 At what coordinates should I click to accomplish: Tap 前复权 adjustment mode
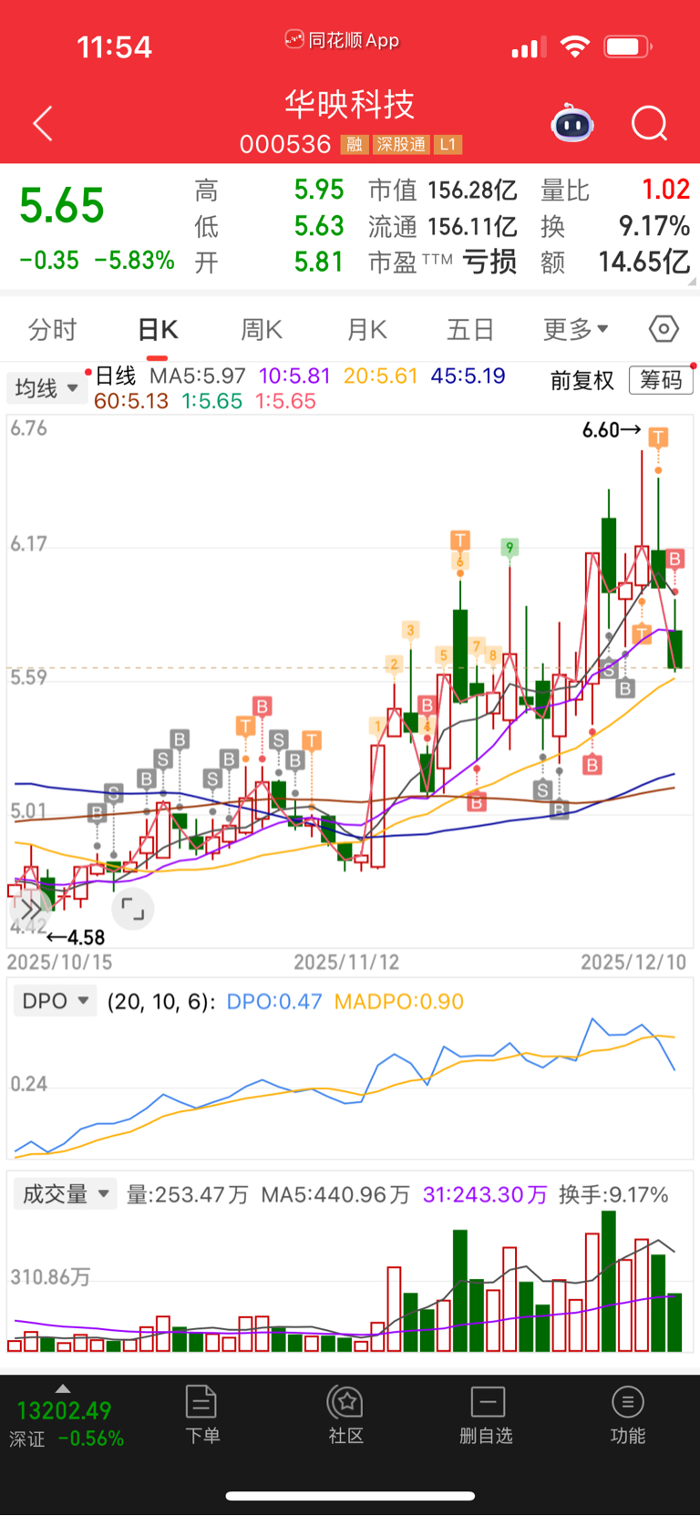[x=582, y=380]
